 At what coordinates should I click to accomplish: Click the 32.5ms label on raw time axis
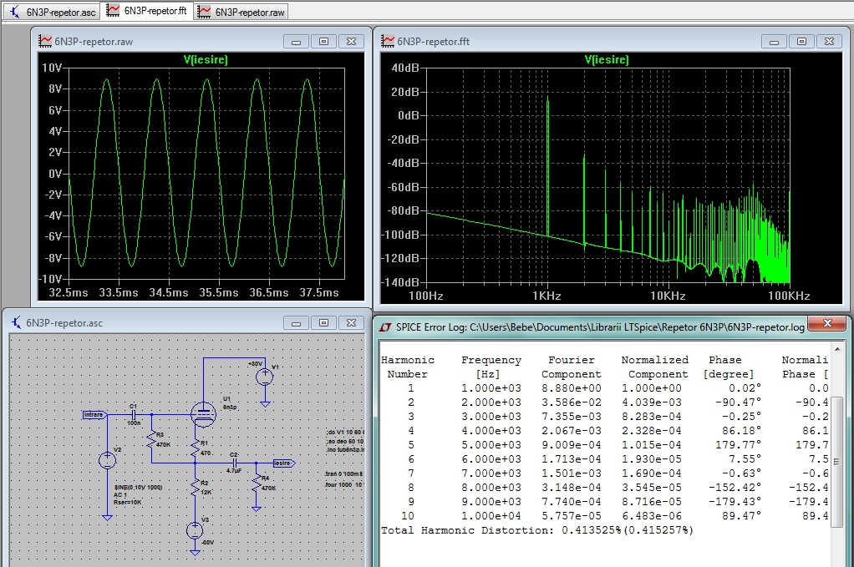68,292
